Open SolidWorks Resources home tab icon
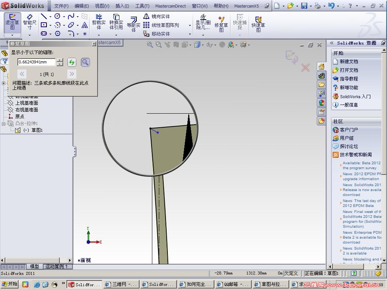This screenshot has width=387, height=290. tap(321, 66)
